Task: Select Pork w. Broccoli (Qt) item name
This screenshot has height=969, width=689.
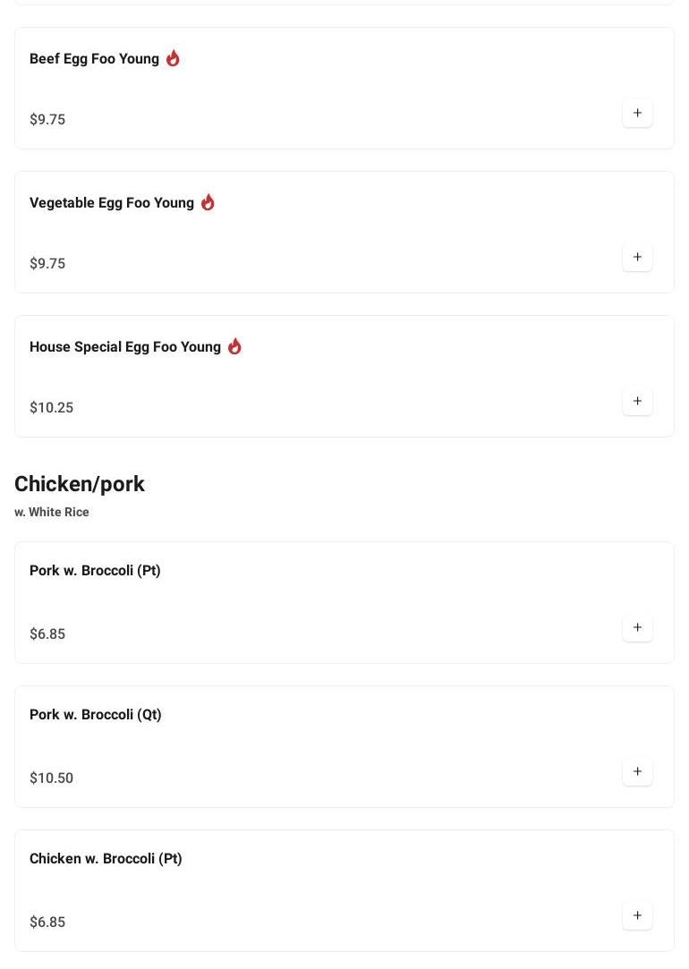Action: pos(96,715)
